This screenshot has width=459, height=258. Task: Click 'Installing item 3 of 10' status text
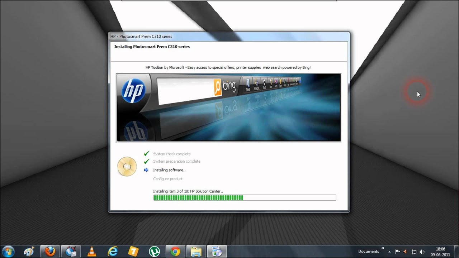(188, 191)
